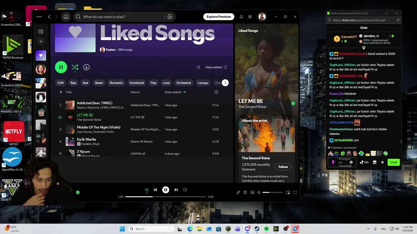Screen dimensions: 417x234
Task: Open The Second Voice link under LET ME BE
Action: tap(252, 107)
